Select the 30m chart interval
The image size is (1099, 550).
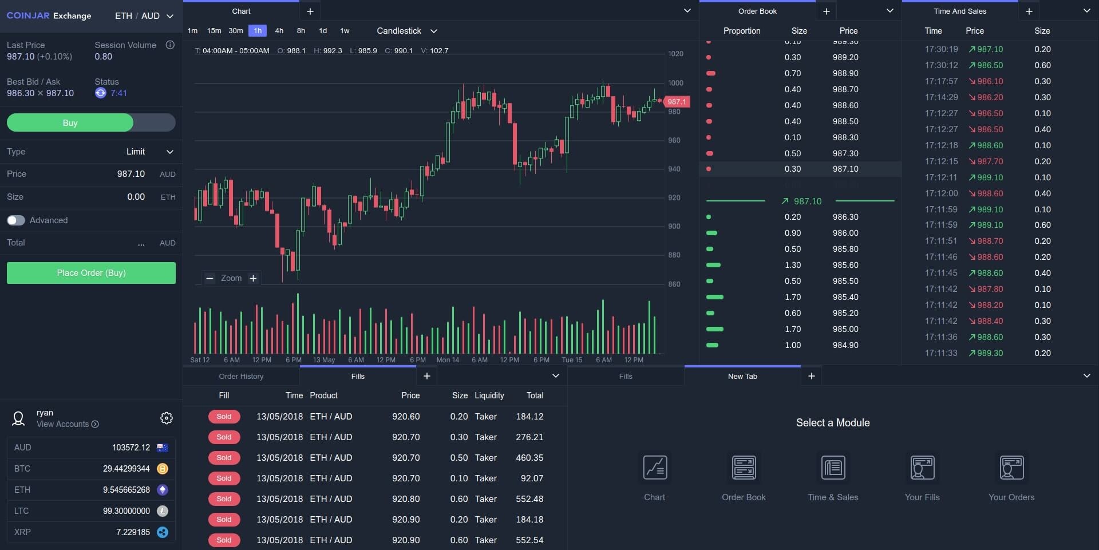pos(236,31)
